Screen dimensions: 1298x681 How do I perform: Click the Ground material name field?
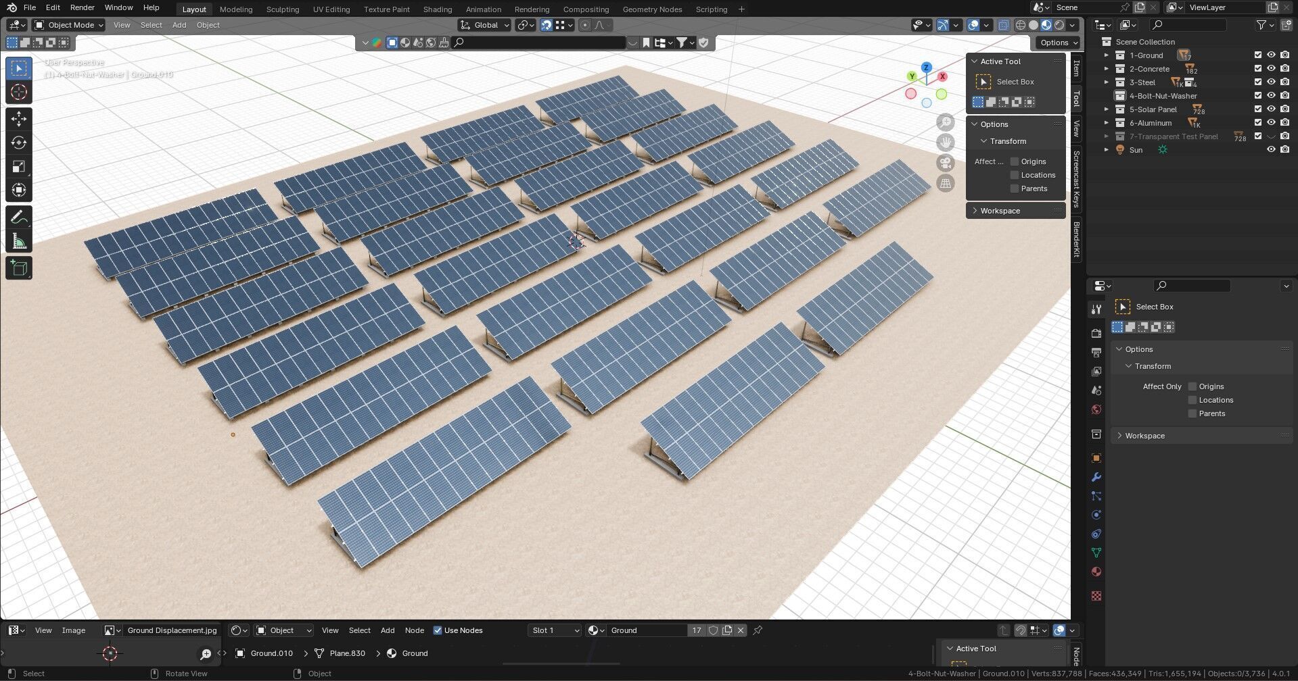click(x=647, y=630)
